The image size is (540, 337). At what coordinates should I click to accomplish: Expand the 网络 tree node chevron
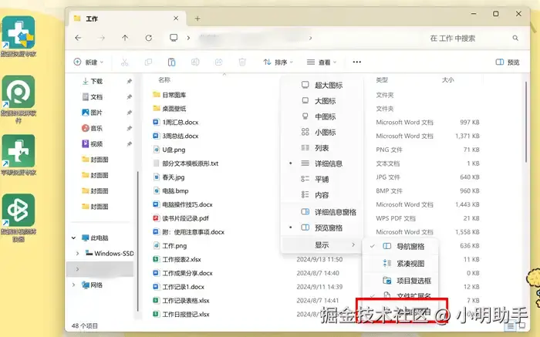click(x=74, y=285)
